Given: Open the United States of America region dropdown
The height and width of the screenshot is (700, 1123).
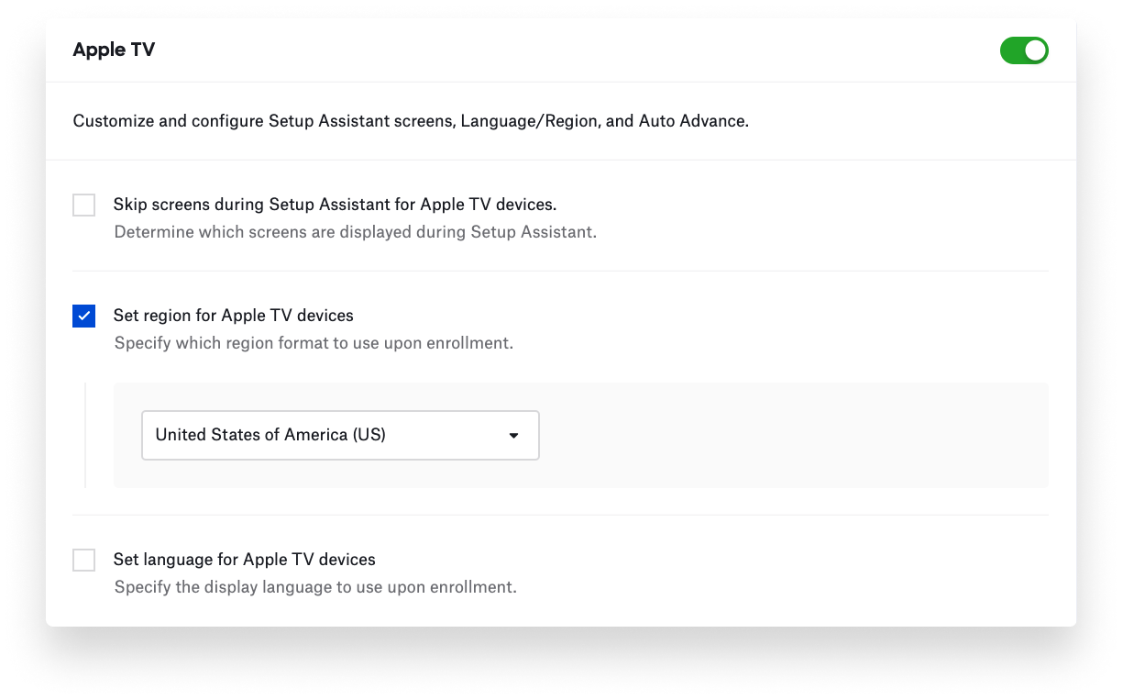Looking at the screenshot, I should (x=340, y=435).
